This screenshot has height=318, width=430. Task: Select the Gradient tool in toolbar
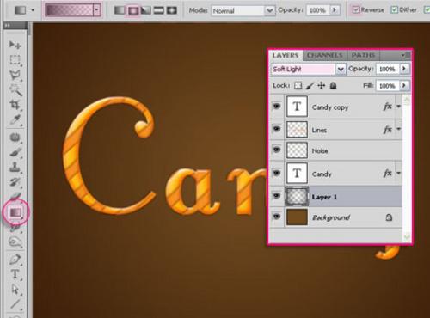pyautogui.click(x=15, y=212)
